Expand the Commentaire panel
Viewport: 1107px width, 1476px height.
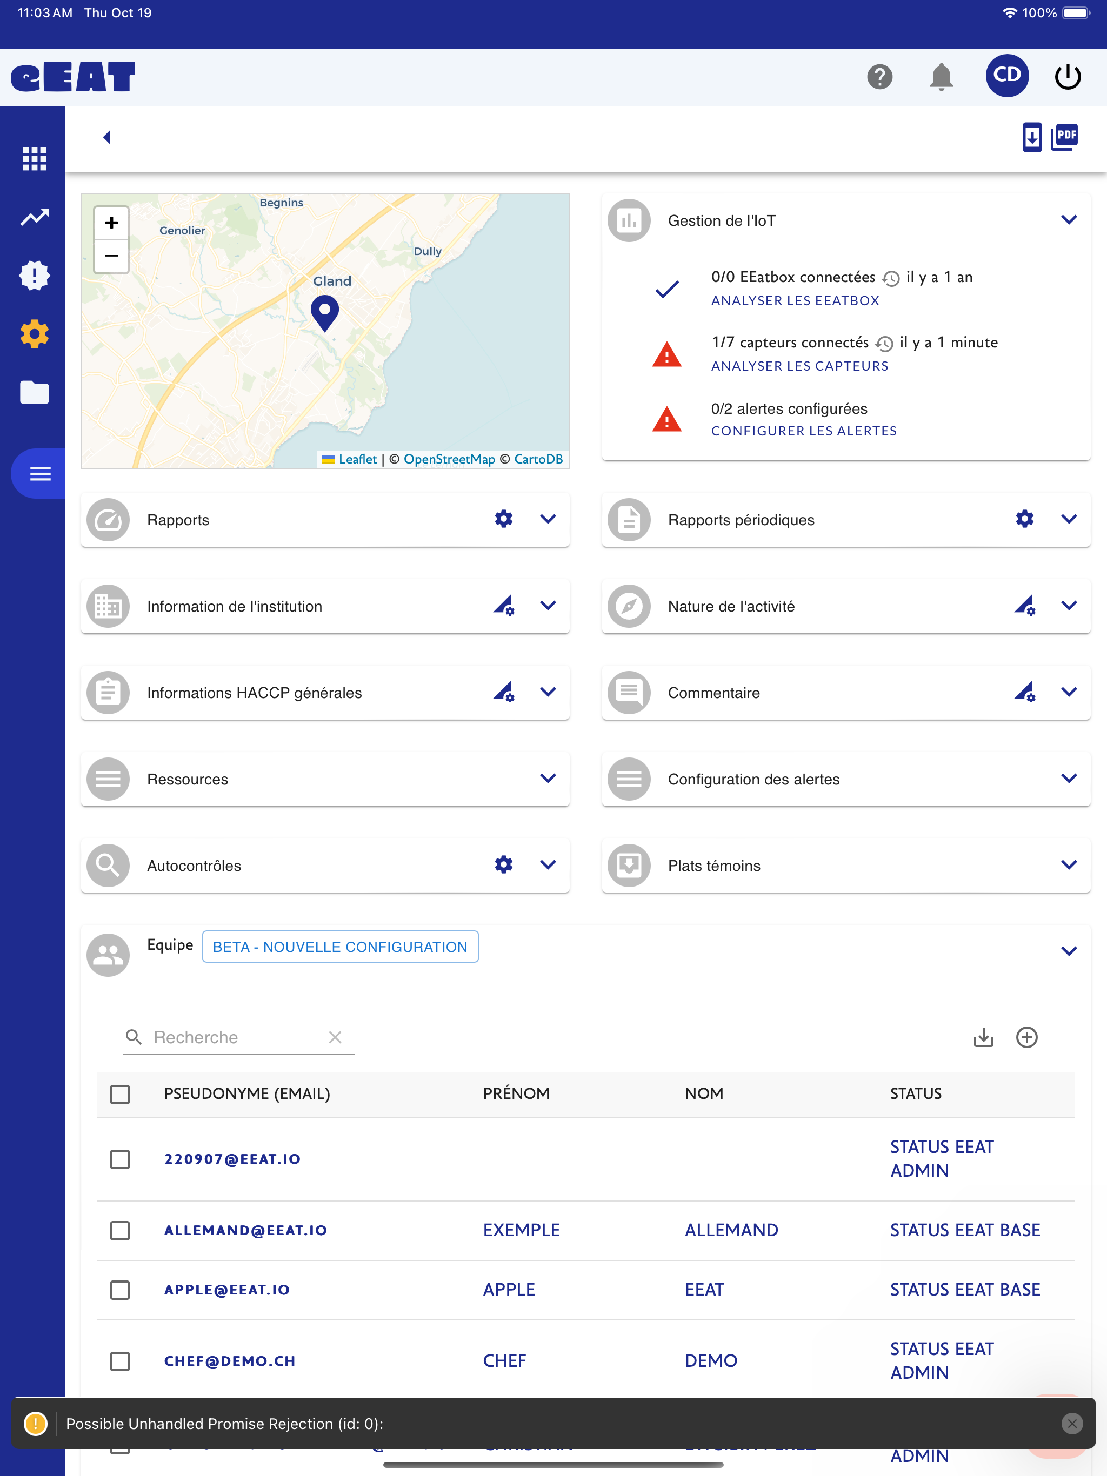point(1069,692)
